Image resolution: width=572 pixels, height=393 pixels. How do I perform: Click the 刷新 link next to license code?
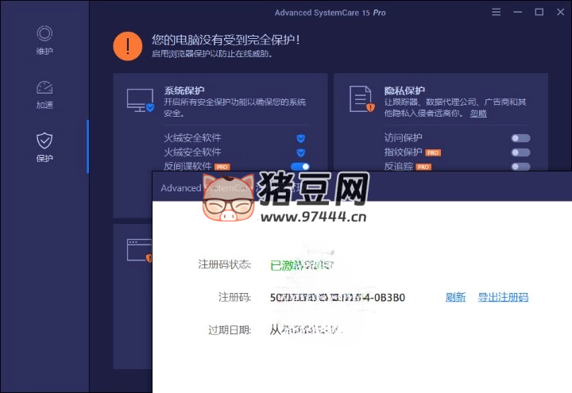point(455,298)
